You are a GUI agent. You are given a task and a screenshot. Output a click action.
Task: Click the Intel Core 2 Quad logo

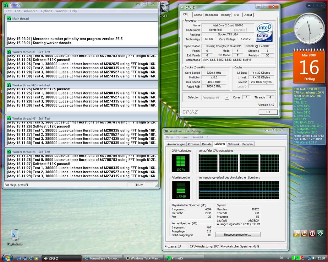(264, 32)
